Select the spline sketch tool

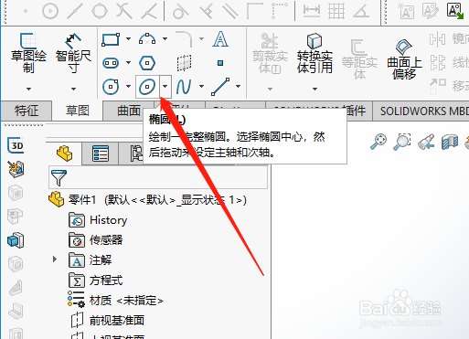tap(184, 87)
